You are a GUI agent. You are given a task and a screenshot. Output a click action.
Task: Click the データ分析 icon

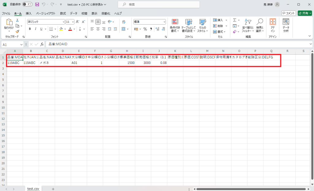(286, 25)
